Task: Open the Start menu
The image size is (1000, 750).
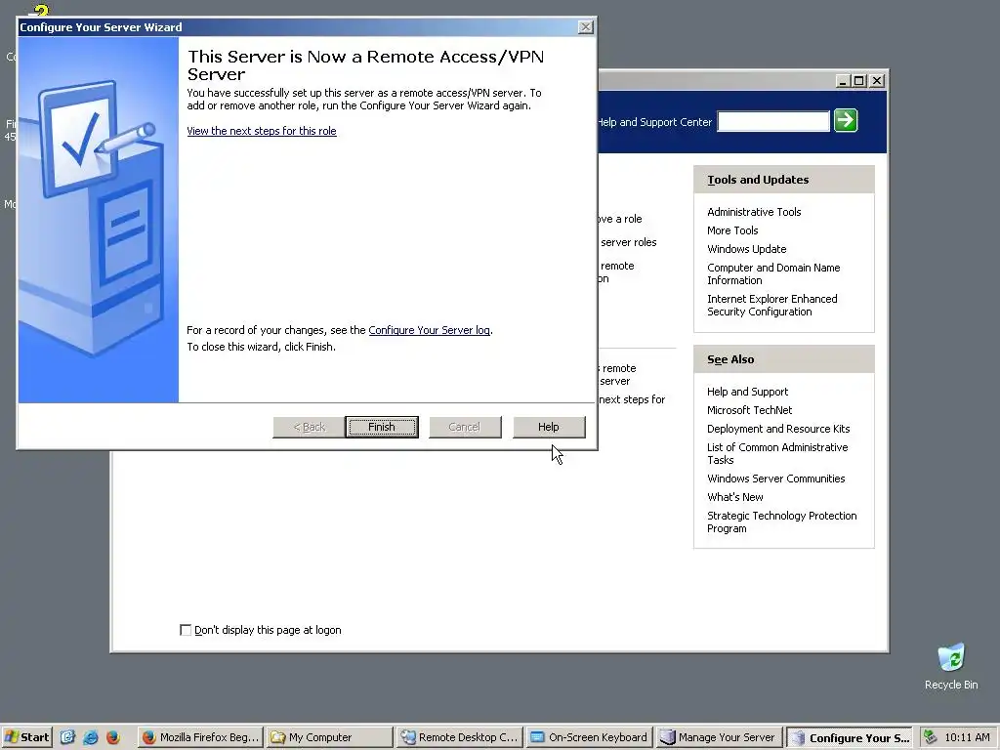Action: (26, 737)
